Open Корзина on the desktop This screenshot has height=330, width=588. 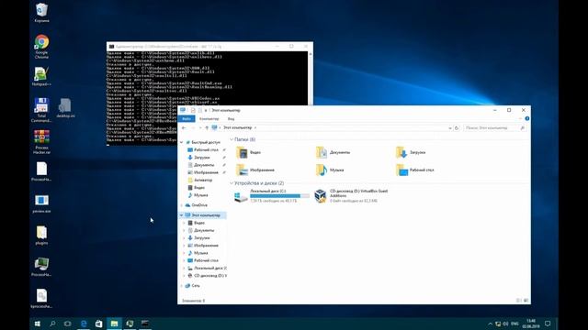pyautogui.click(x=41, y=13)
